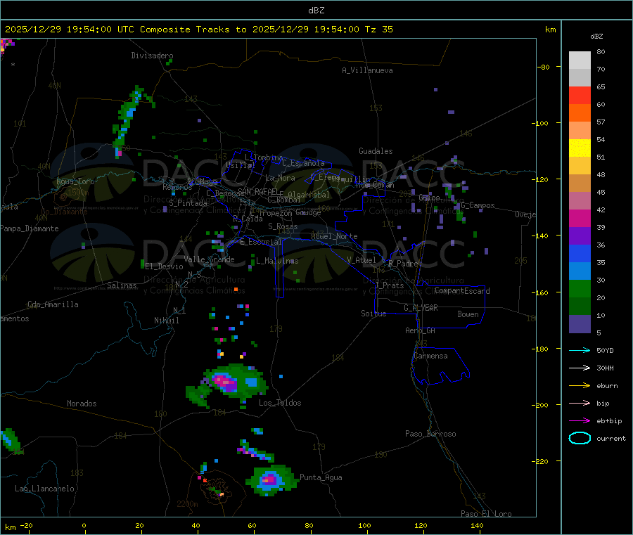Click the 'Salinas' map label
Image resolution: width=633 pixels, height=535 pixels.
[122, 285]
